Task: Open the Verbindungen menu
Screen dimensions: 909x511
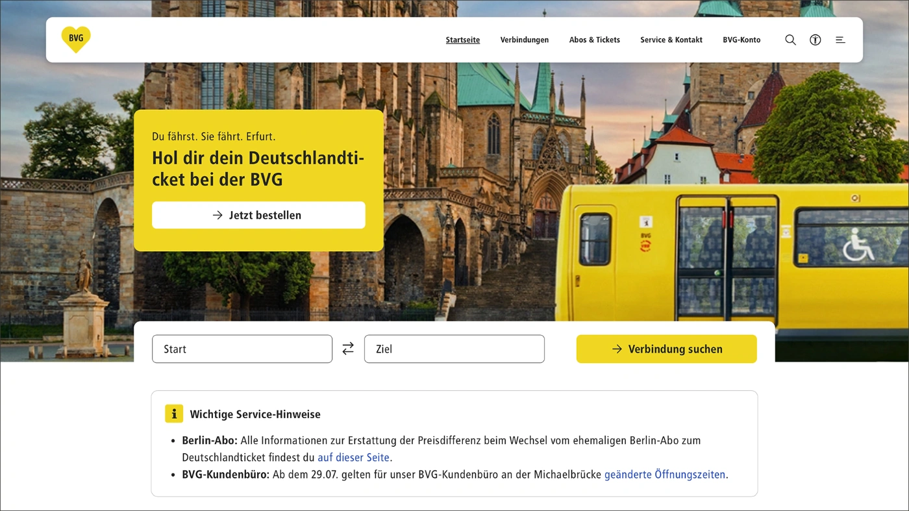Action: [x=524, y=40]
